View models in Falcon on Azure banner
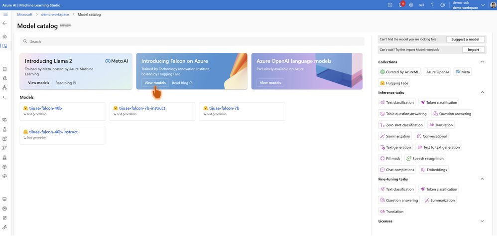Image resolution: width=497 pixels, height=236 pixels. 155,83
